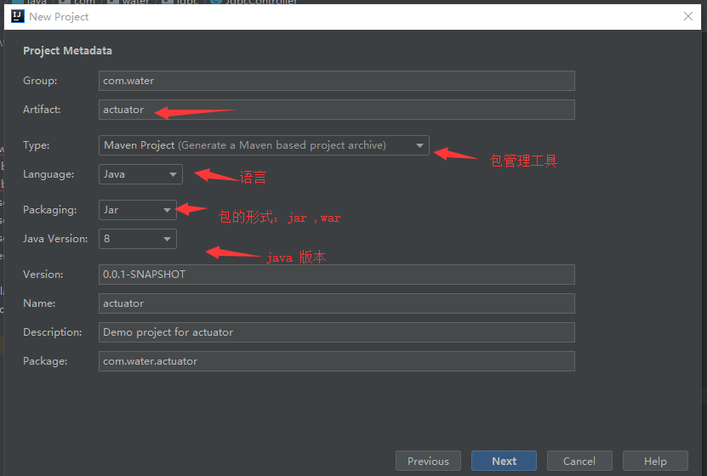The width and height of the screenshot is (707, 476).
Task: Click the Artifact input field
Action: pyautogui.click(x=336, y=110)
